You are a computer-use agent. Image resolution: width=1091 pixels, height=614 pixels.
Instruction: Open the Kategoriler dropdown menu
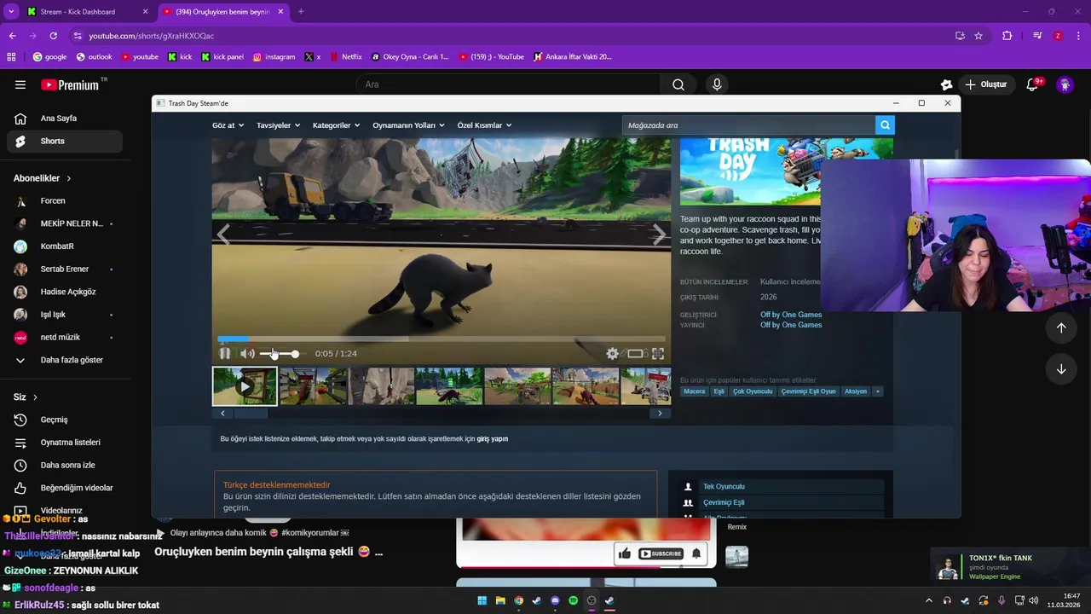pyautogui.click(x=336, y=125)
